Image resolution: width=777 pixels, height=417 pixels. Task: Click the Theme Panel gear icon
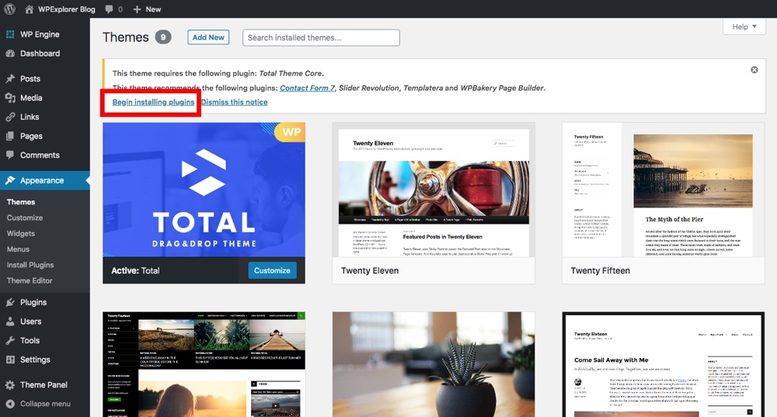(x=10, y=385)
